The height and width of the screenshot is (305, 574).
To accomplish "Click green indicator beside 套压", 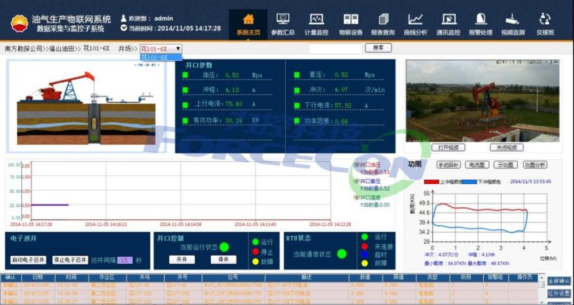I will [297, 75].
